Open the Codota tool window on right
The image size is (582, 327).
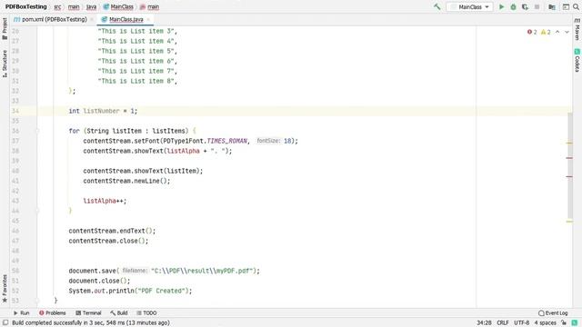(577, 60)
